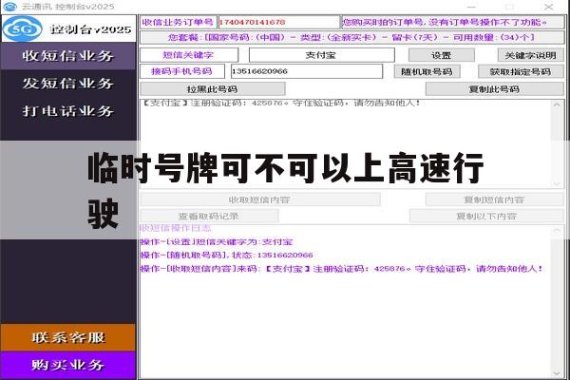The width and height of the screenshot is (570, 380).
Task: Click the 查看取码记录 button
Action: (209, 216)
